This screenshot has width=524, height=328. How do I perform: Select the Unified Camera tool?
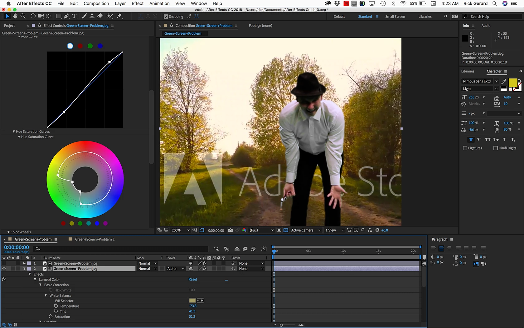coord(41,16)
